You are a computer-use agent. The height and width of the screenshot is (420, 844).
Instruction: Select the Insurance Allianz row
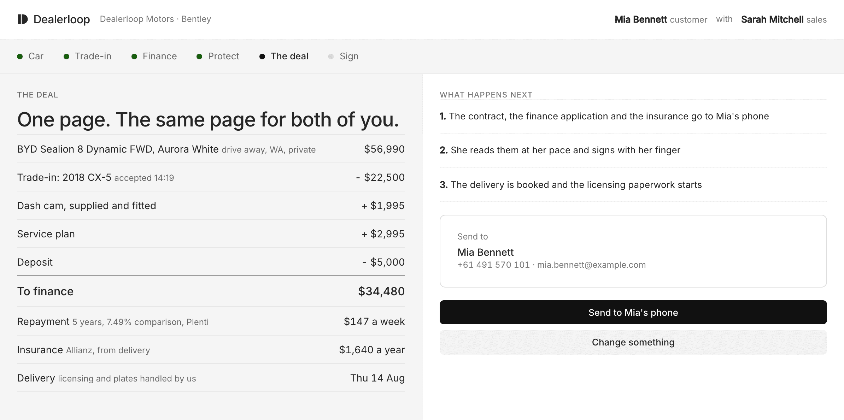point(211,350)
